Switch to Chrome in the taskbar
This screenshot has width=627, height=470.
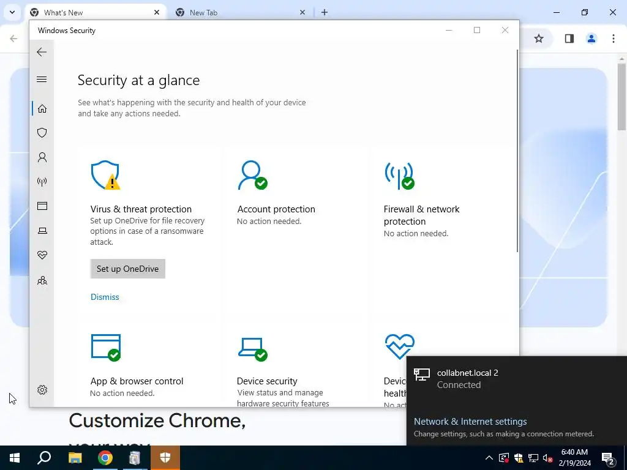point(105,458)
